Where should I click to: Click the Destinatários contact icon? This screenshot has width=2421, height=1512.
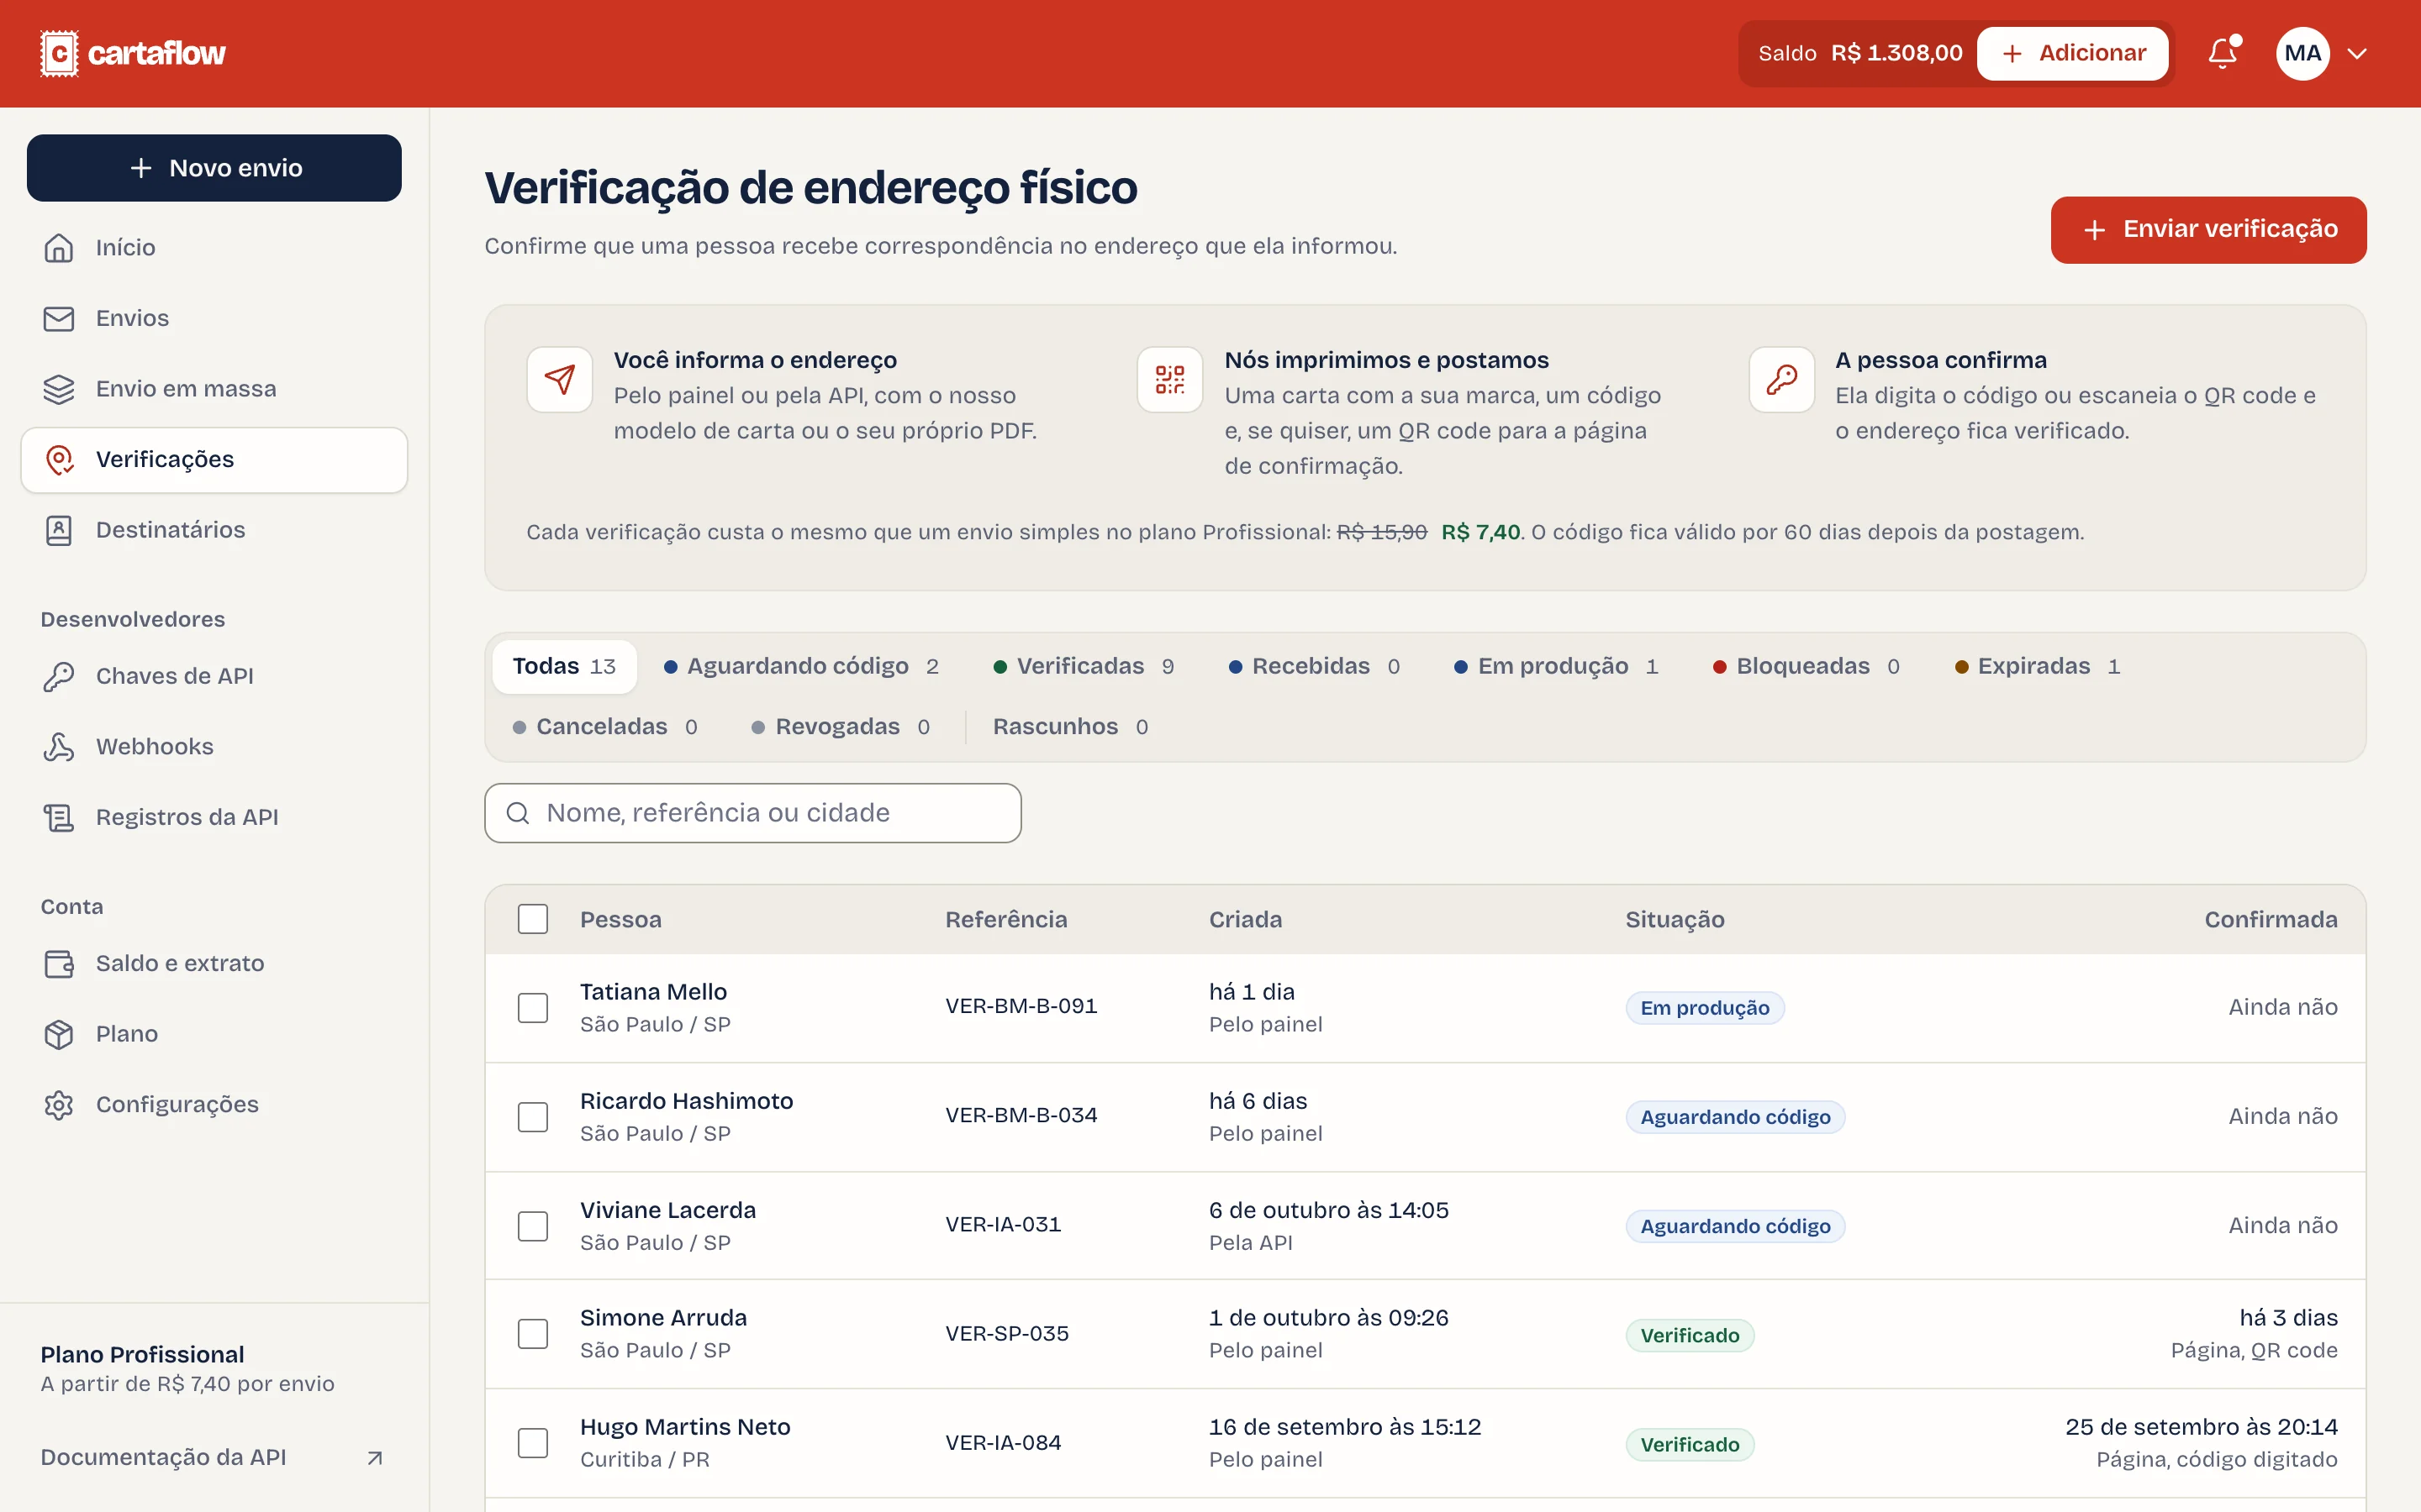pyautogui.click(x=59, y=530)
